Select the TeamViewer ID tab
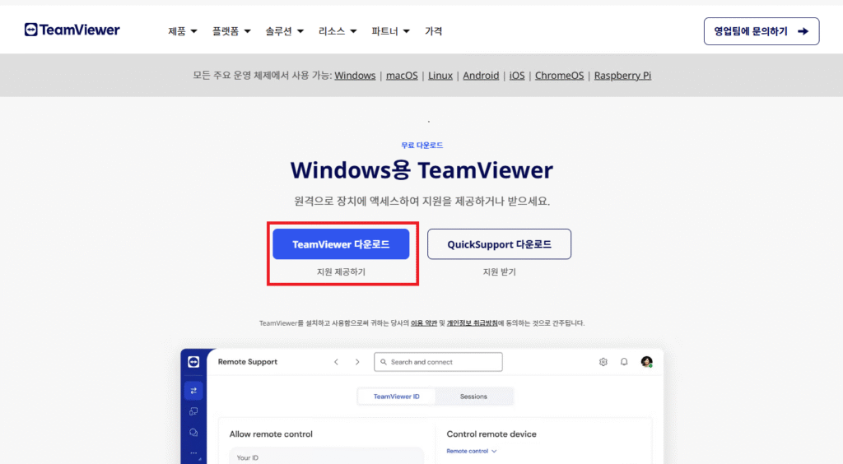843x464 pixels. (x=396, y=397)
